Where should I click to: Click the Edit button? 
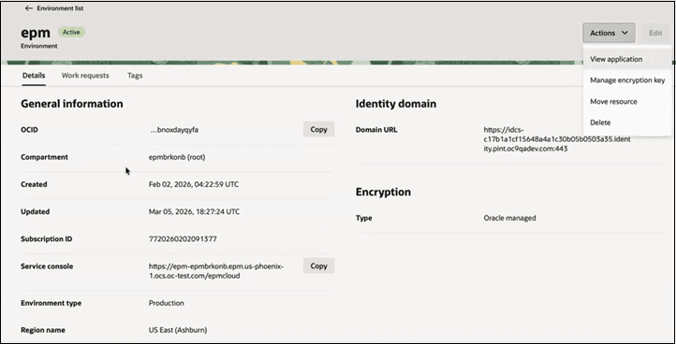click(x=655, y=33)
